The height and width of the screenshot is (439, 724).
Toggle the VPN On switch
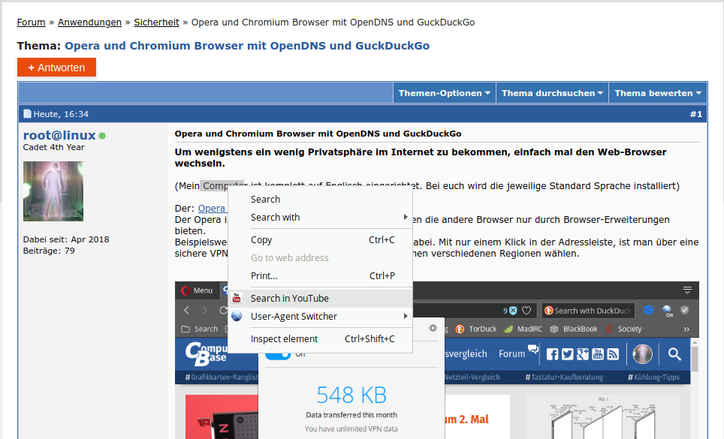278,354
